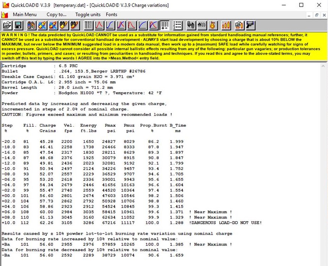
Task: Click the 'Temperature: 42 °F' text
Action: (137, 93)
